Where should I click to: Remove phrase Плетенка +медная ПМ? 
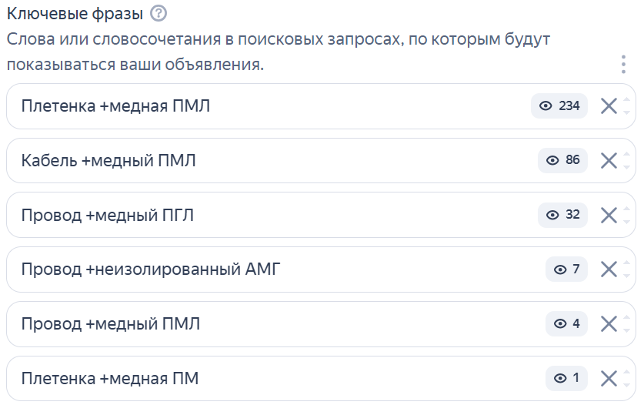pos(609,378)
